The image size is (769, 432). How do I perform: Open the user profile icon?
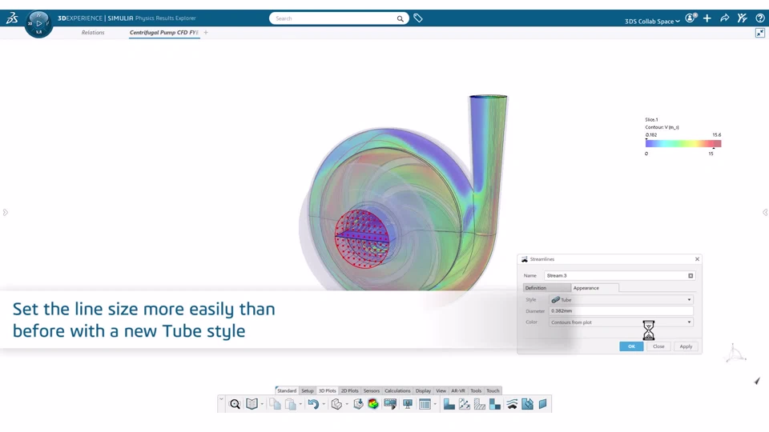click(x=690, y=18)
